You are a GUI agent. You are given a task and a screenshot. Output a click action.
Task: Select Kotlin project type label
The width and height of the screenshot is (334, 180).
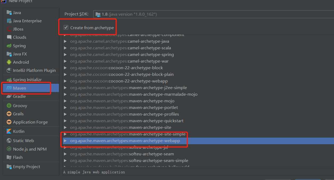tap(19, 131)
